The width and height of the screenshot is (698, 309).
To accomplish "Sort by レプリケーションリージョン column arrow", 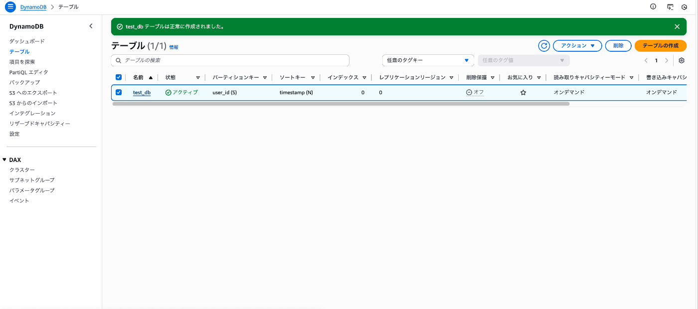I will coord(451,78).
